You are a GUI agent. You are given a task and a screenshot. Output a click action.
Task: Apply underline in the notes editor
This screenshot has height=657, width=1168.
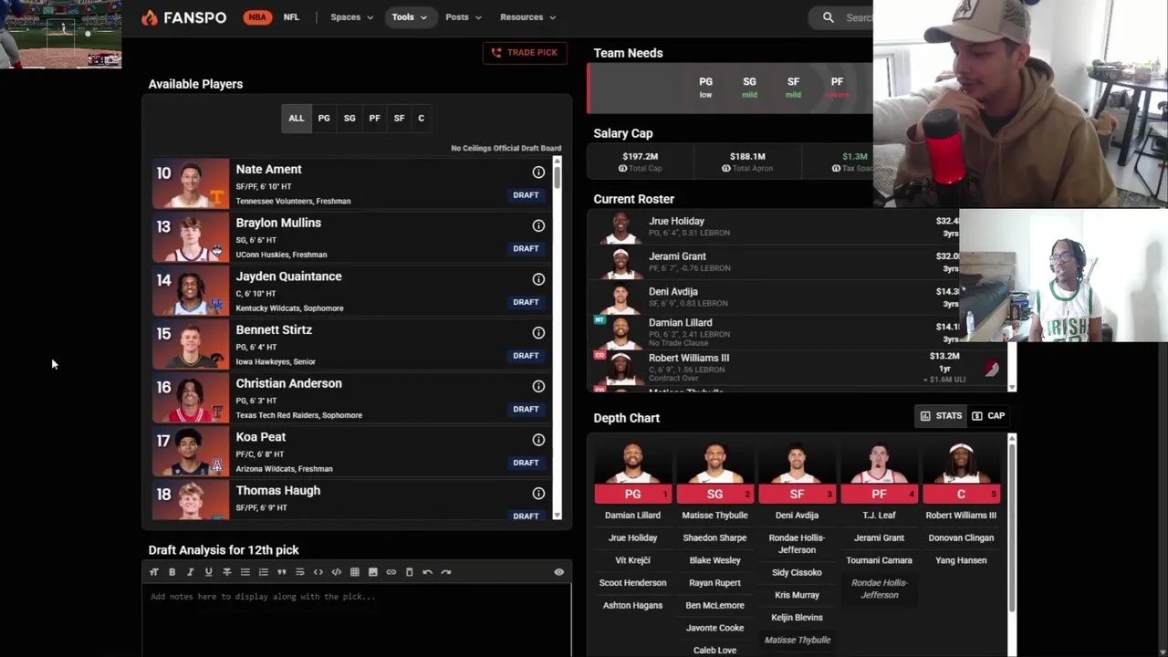point(208,572)
